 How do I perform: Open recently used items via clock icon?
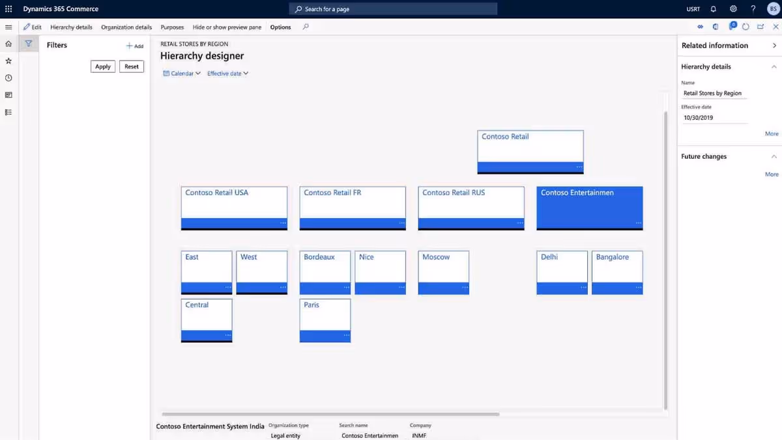8,77
